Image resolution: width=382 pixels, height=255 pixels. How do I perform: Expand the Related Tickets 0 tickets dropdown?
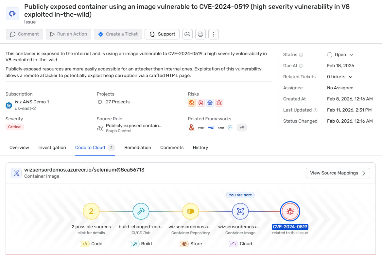[340, 77]
